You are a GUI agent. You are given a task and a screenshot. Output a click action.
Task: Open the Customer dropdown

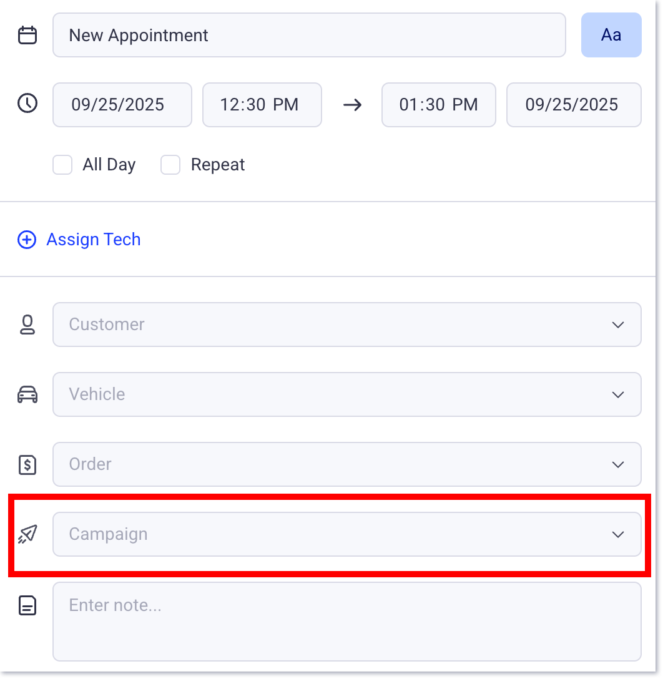click(x=617, y=325)
